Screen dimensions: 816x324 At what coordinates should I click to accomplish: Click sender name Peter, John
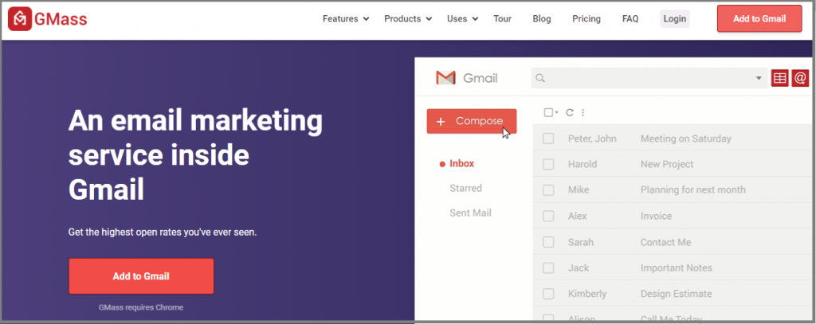592,139
